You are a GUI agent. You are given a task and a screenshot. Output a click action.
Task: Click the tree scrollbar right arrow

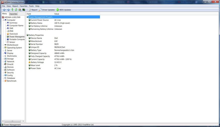point(23,121)
